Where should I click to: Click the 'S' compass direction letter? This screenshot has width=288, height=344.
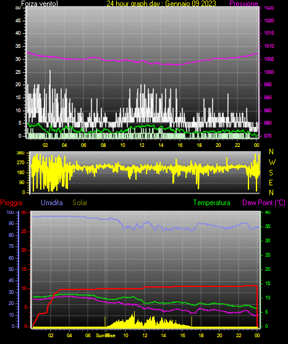(x=271, y=173)
